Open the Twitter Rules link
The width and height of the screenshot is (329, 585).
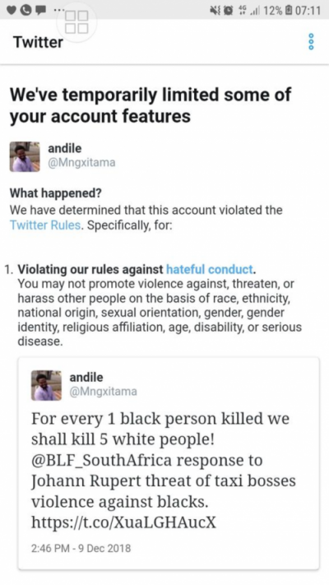[x=45, y=225]
